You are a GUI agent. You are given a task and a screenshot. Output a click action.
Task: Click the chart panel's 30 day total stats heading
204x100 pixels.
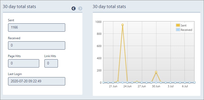click(109, 7)
